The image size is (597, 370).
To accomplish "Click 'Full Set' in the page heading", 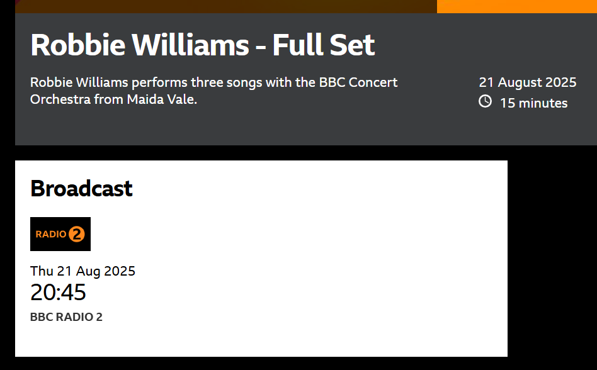I will [324, 45].
